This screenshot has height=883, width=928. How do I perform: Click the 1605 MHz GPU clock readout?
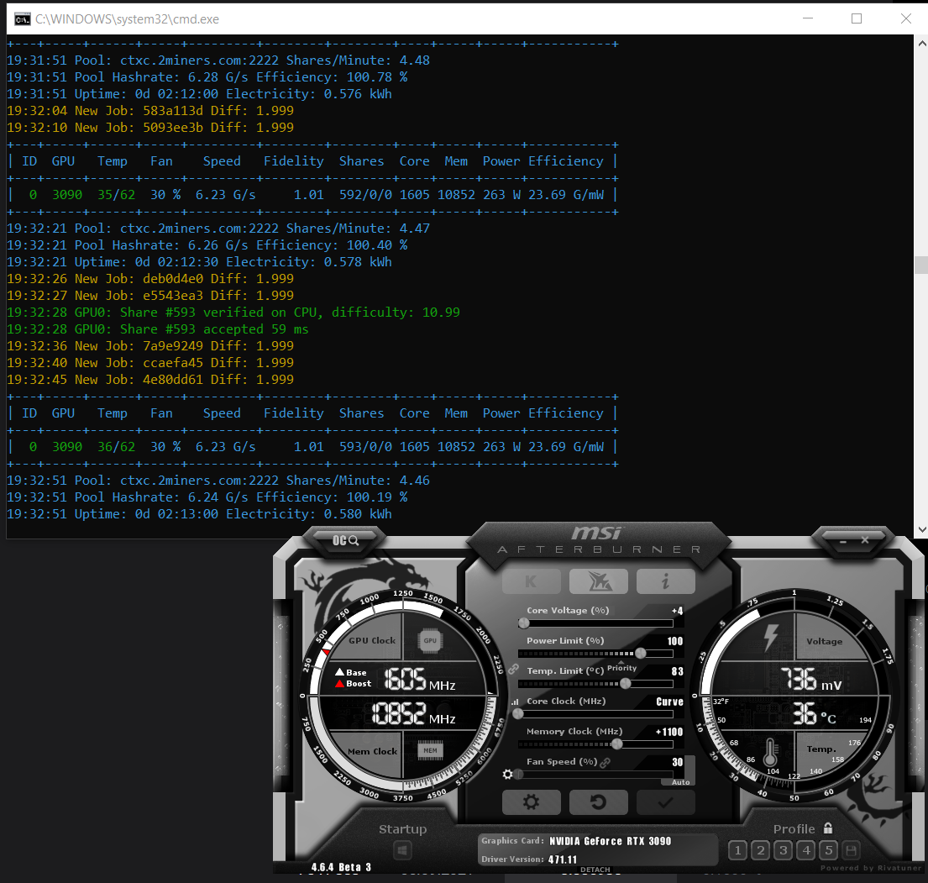pos(420,680)
